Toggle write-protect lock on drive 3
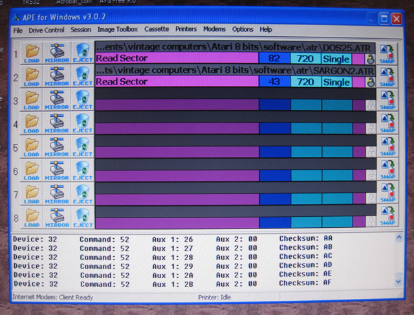Viewport: 414px width, 315px height. pos(371,105)
